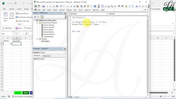The image size is (176, 99).
Task: Click the (Name) Module1 property field
Action: tap(50, 59)
